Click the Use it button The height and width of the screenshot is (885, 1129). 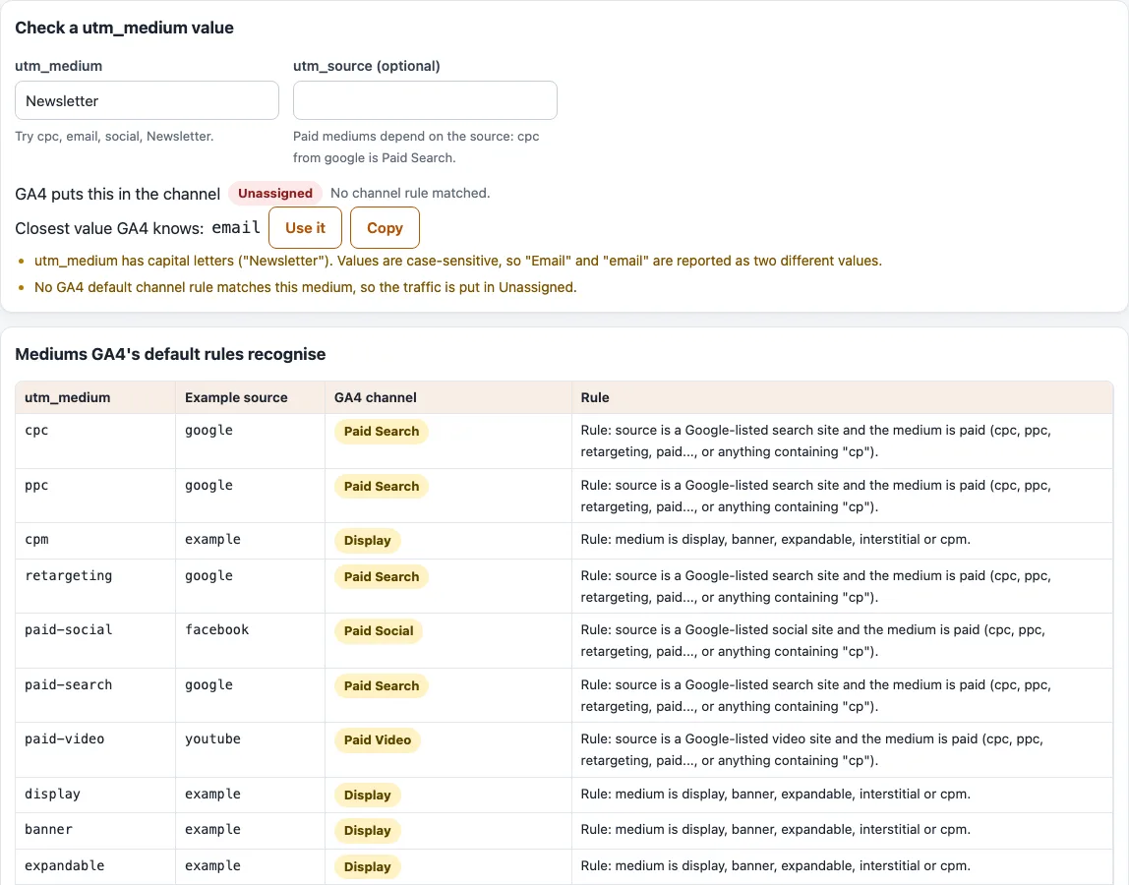(305, 227)
